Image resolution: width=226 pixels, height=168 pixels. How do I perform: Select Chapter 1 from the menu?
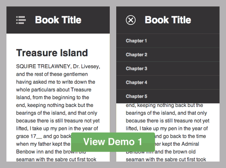tap(168, 41)
